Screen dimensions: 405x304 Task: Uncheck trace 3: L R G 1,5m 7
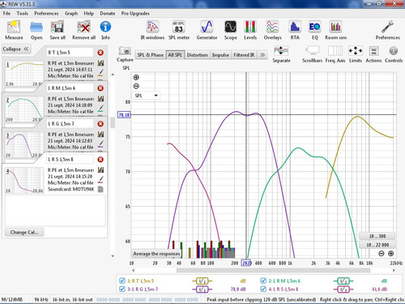pyautogui.click(x=122, y=289)
